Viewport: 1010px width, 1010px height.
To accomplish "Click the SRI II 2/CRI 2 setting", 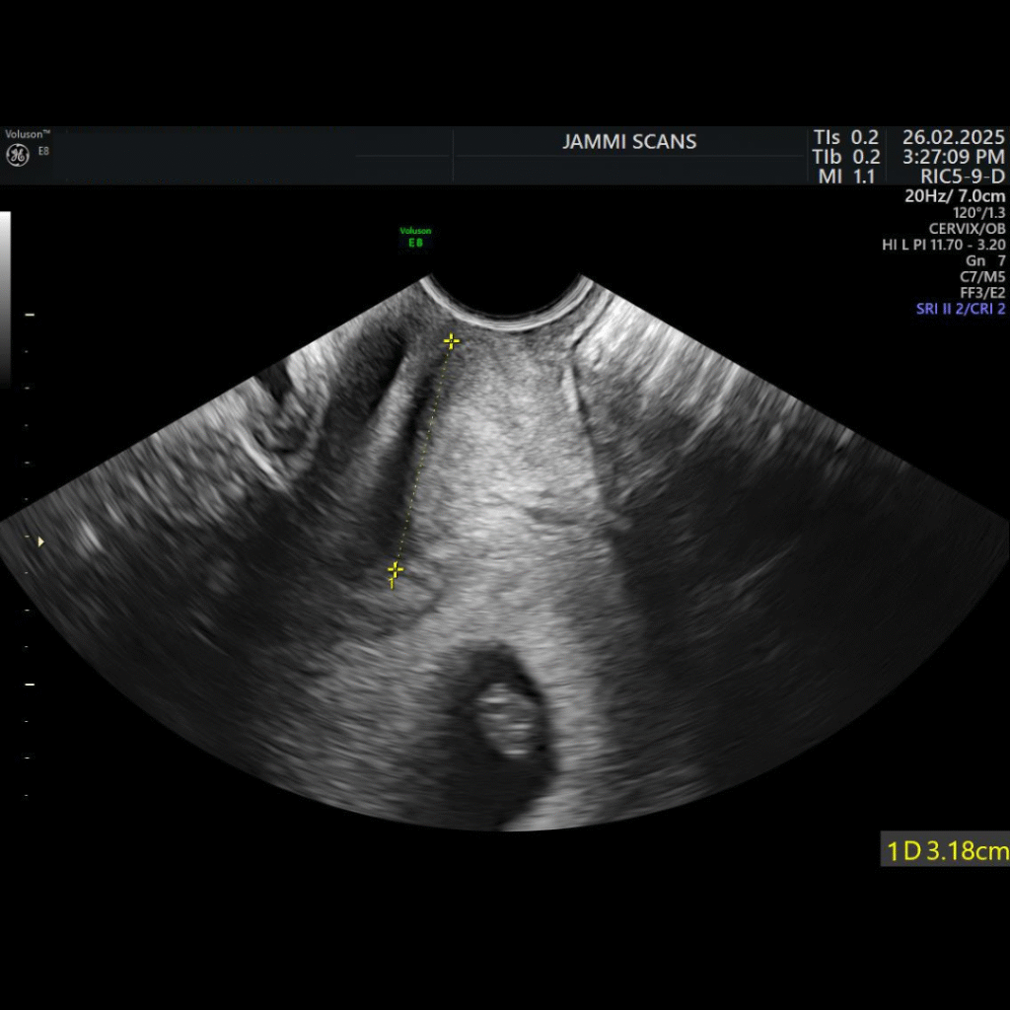I will pos(961,309).
